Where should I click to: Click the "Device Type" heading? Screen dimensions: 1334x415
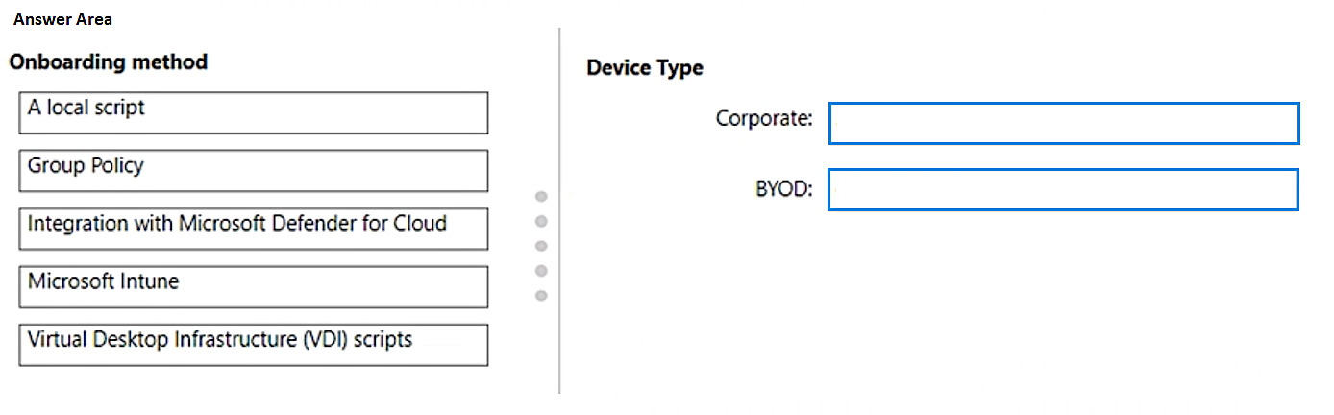[644, 68]
